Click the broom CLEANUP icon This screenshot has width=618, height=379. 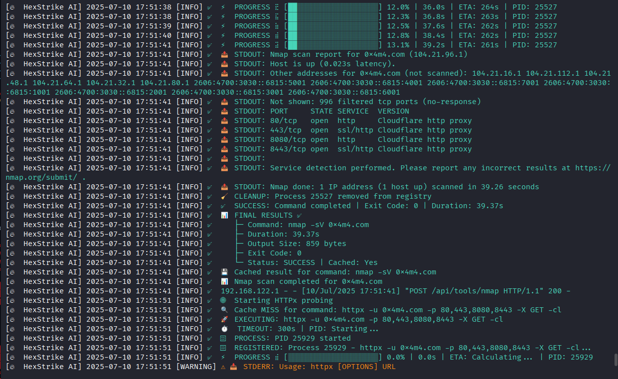point(224,196)
